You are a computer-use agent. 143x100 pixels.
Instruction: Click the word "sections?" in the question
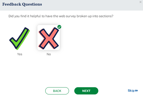click(106, 16)
